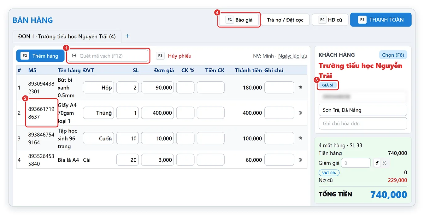Click product code 8938467549164
Screen dimensions: 424x215
point(41,138)
